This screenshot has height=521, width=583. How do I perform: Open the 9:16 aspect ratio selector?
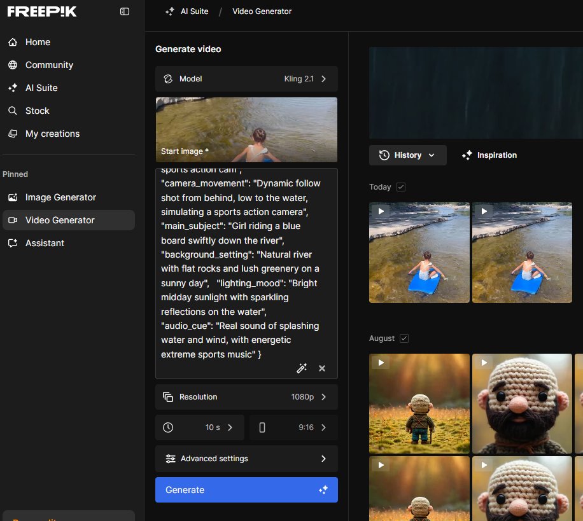(293, 427)
